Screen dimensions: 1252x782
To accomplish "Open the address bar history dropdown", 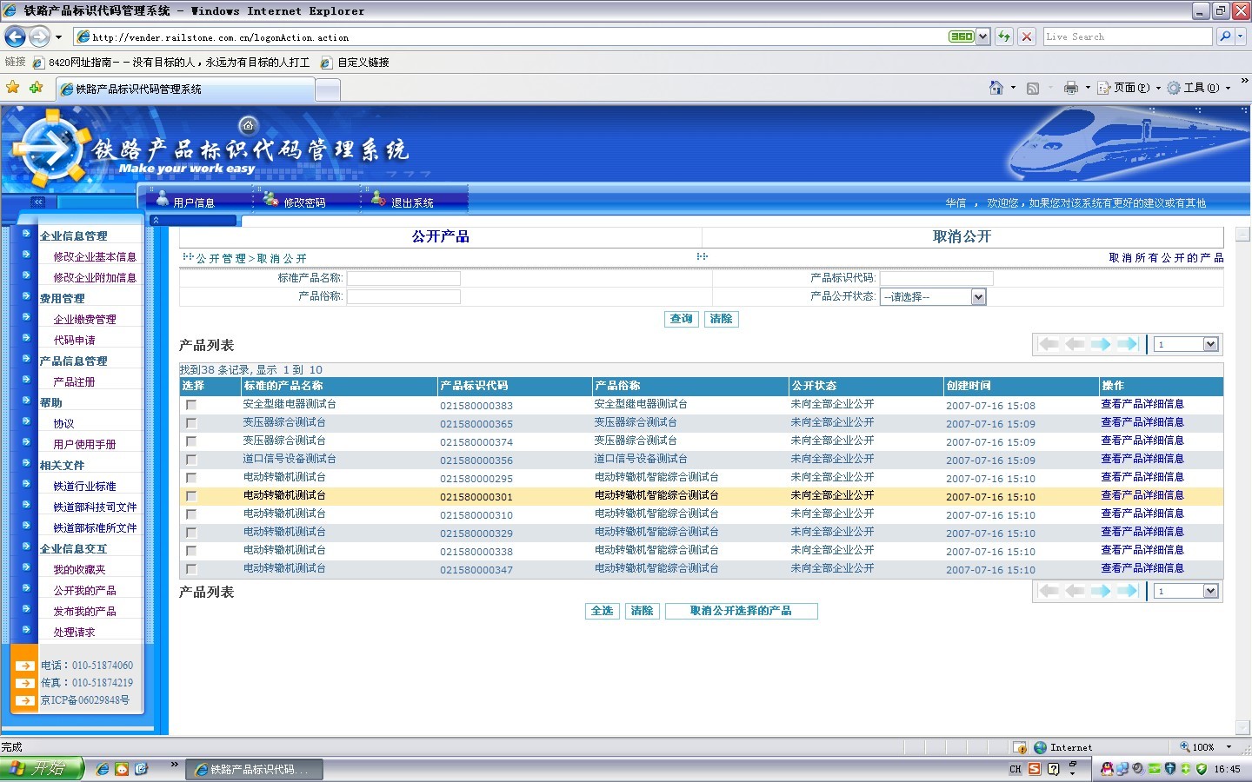I will [983, 36].
